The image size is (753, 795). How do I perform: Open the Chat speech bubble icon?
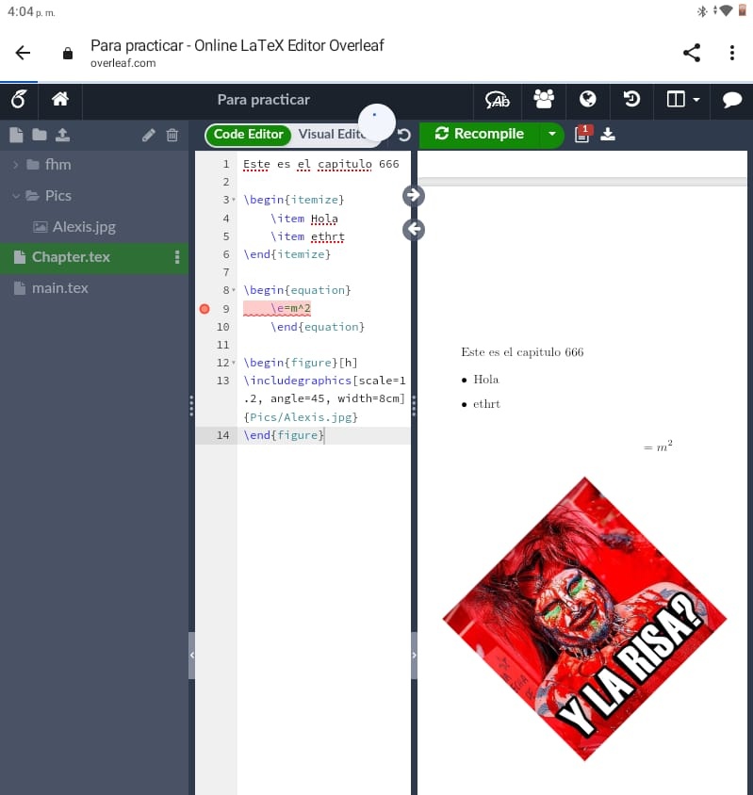point(731,100)
